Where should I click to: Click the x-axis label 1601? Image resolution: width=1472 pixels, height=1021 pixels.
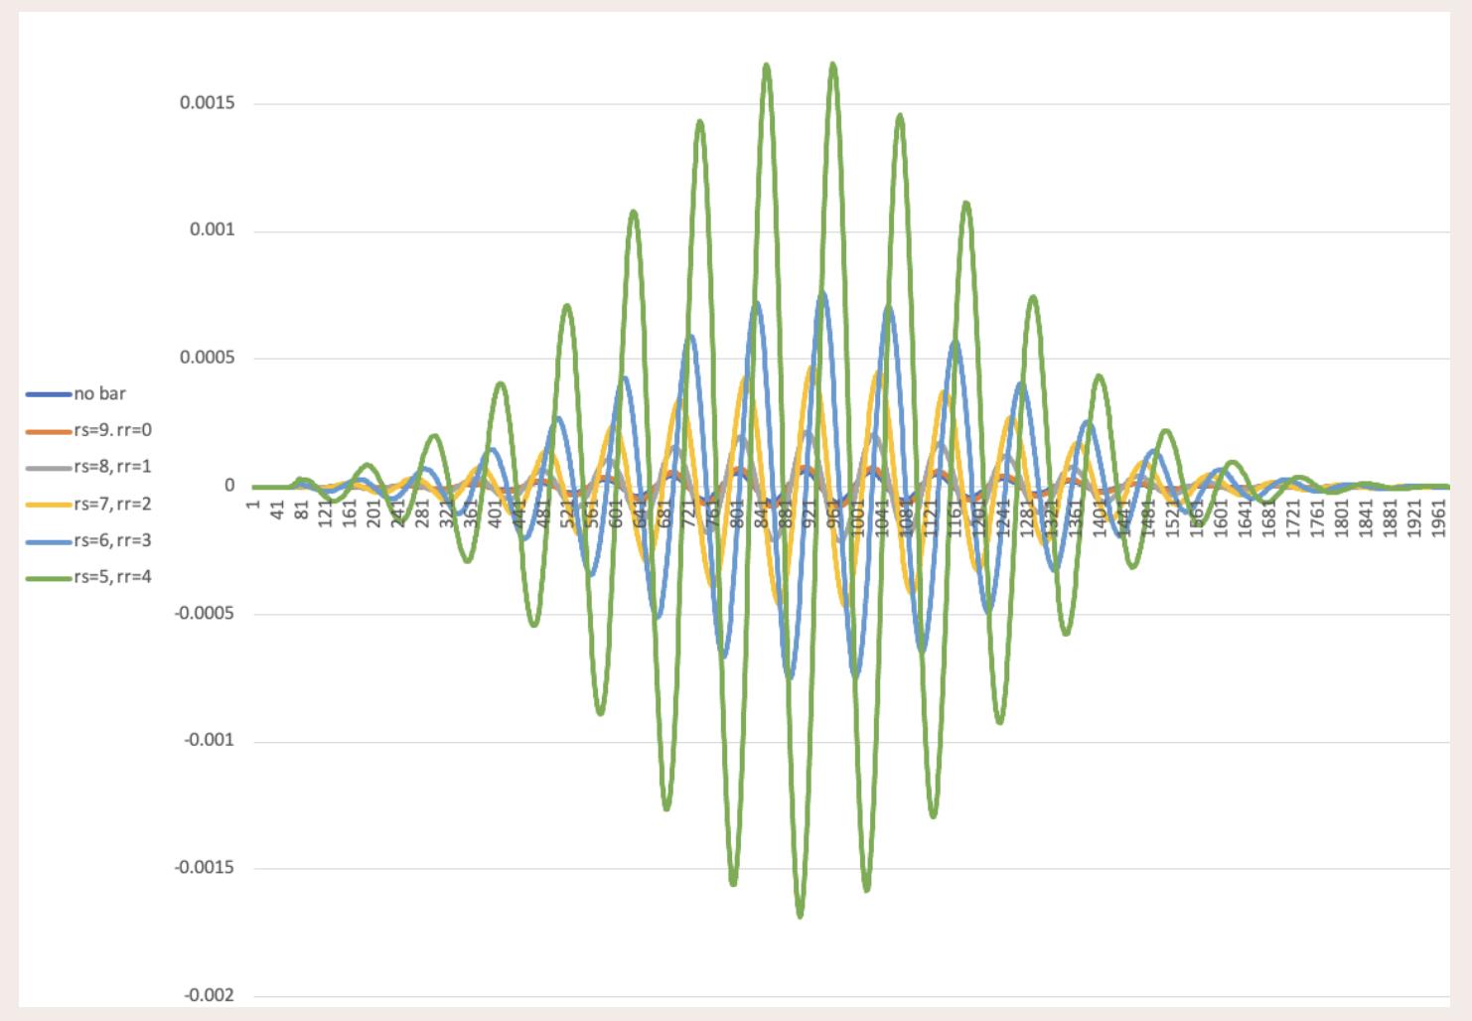pyautogui.click(x=1221, y=516)
